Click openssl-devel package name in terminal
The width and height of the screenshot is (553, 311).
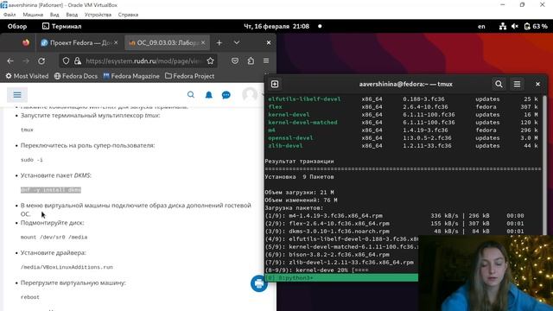(290, 138)
